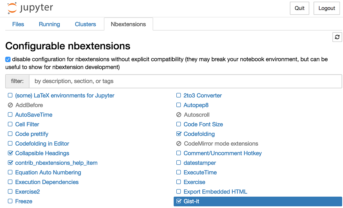Open the Clusters tab
This screenshot has height=208, width=343.
pyautogui.click(x=85, y=24)
